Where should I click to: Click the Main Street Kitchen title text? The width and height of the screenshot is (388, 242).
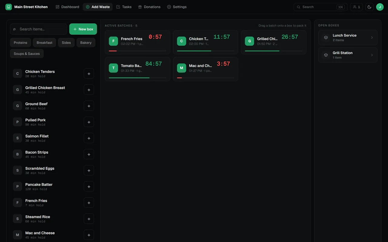[31, 7]
